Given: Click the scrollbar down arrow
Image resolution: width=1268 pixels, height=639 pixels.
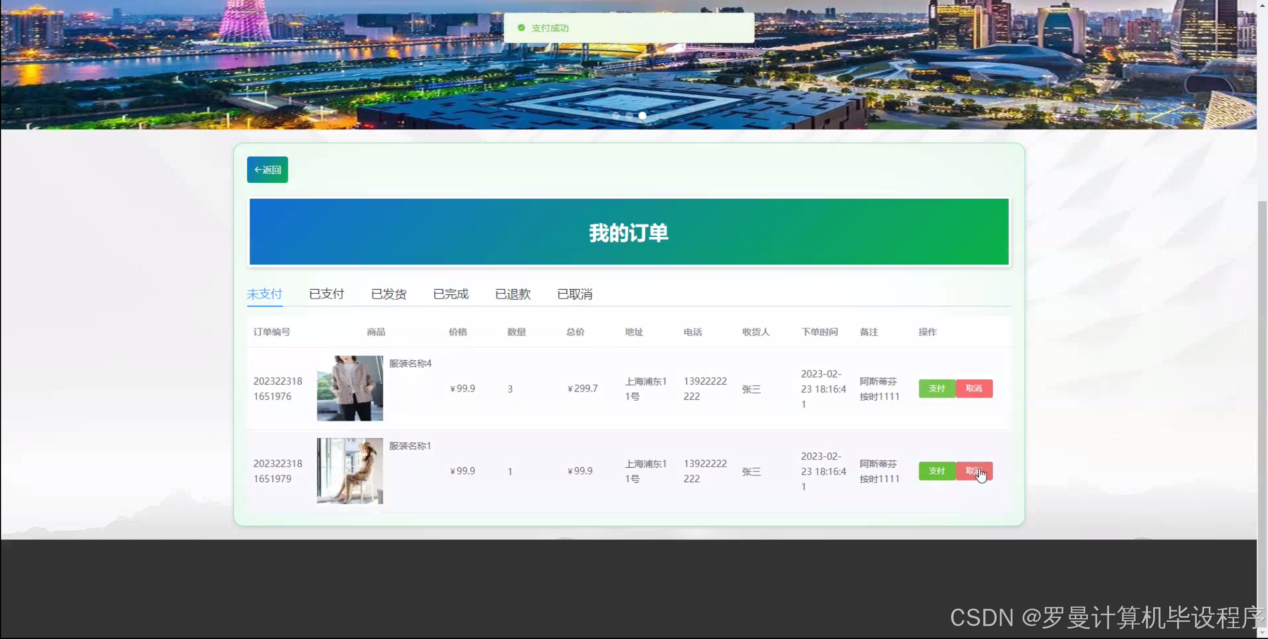Looking at the screenshot, I should tap(1262, 633).
